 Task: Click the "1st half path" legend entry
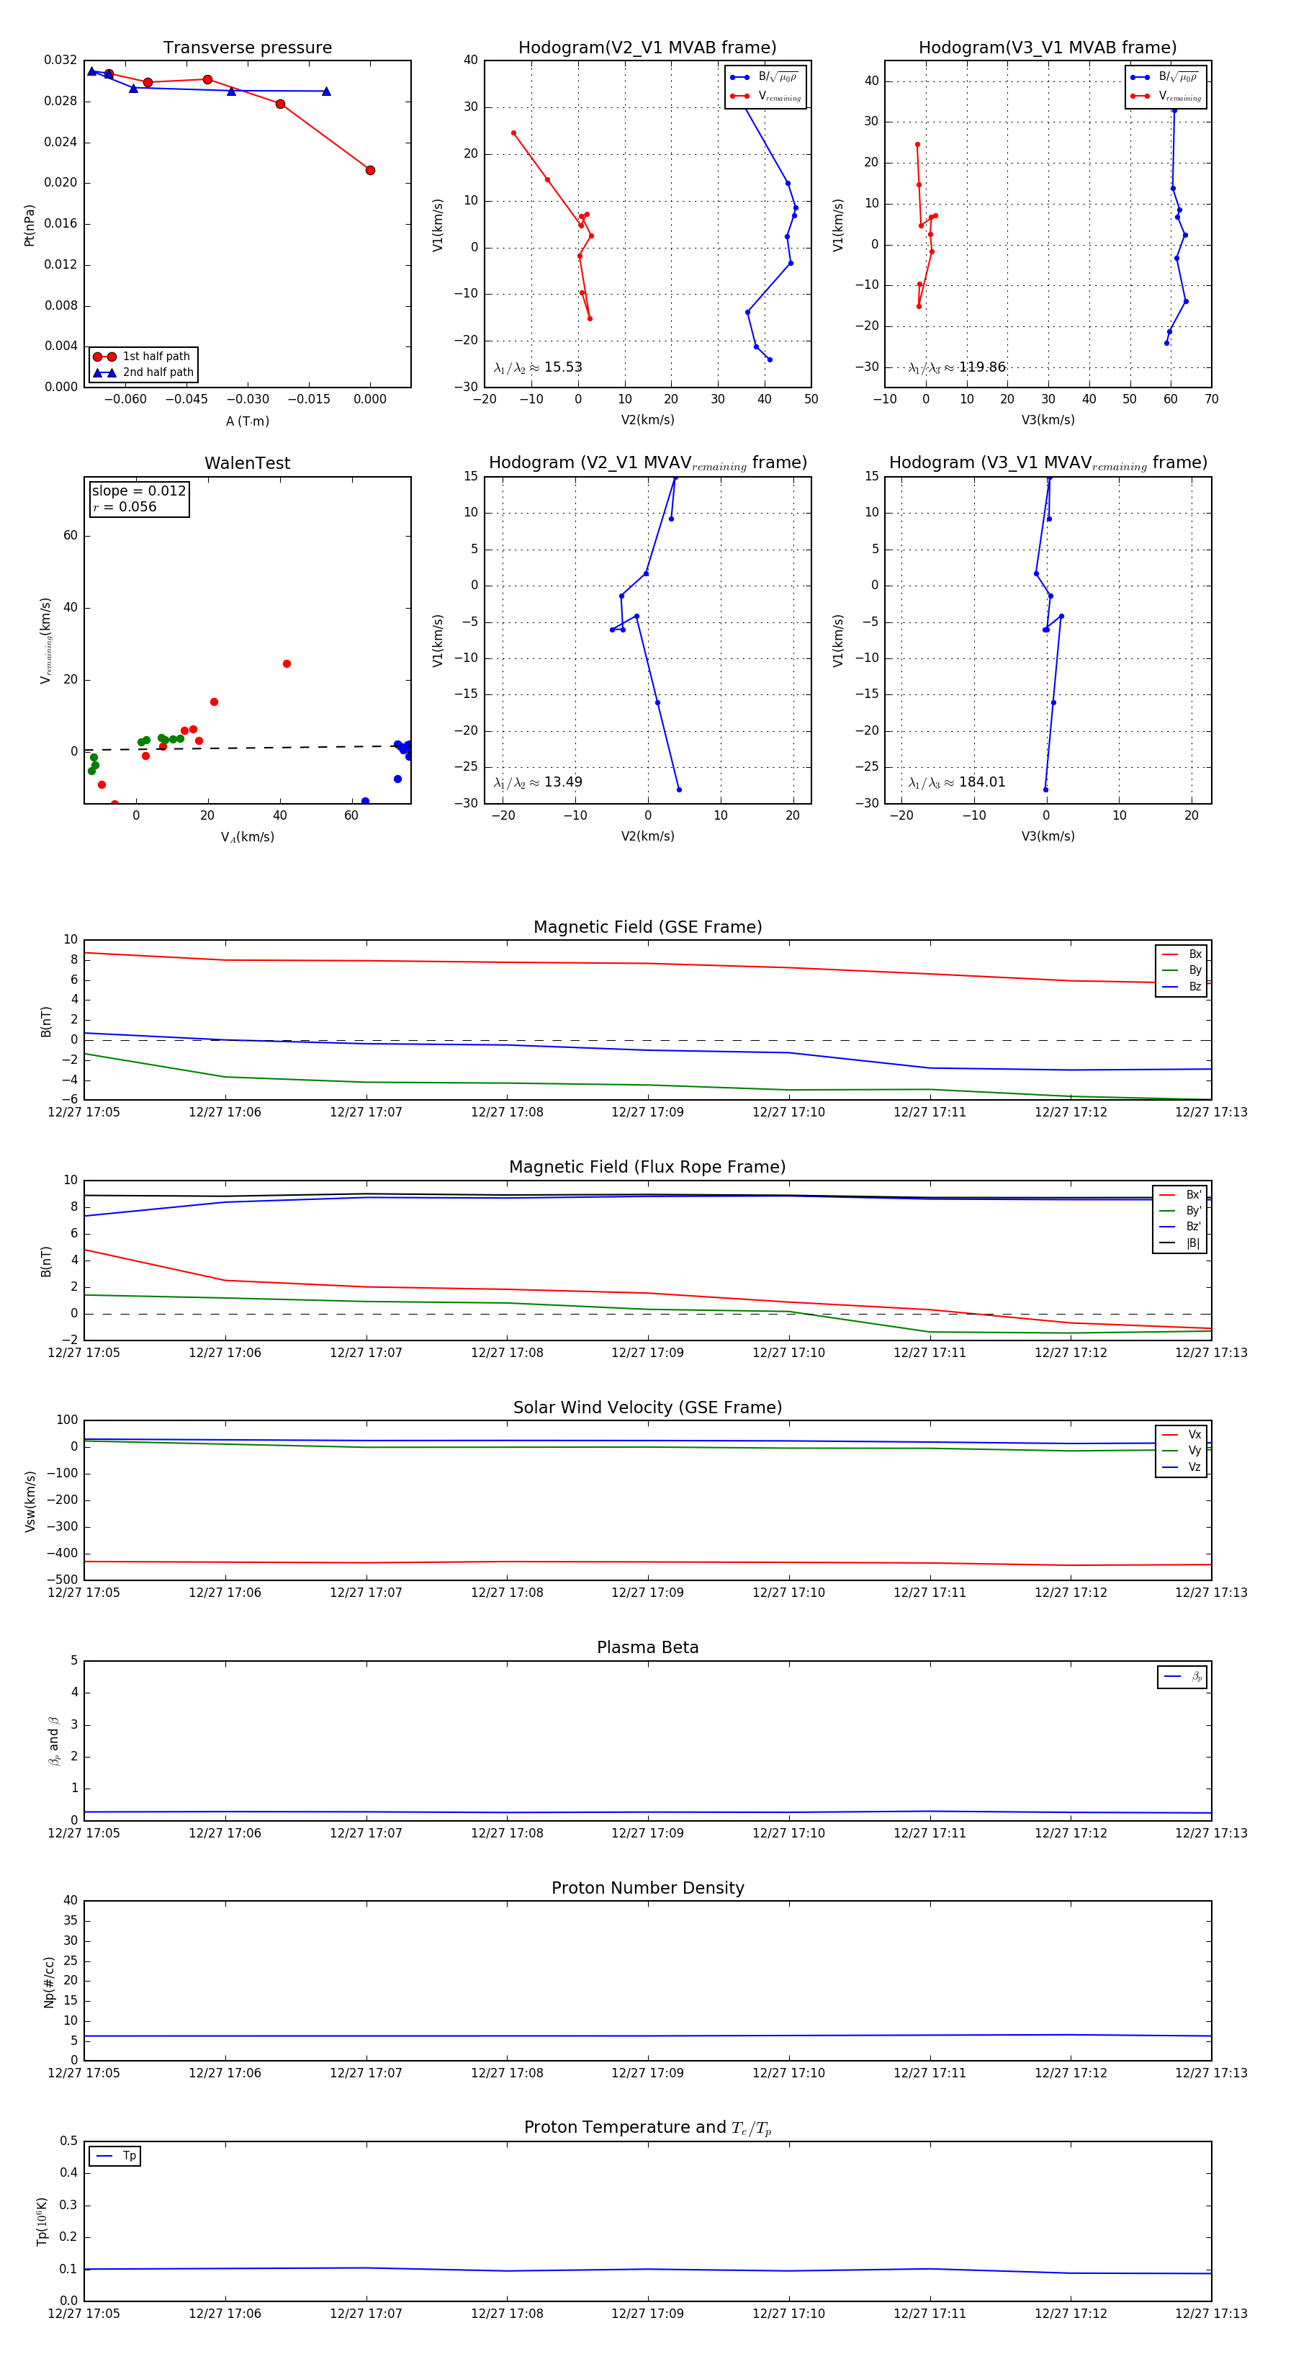[143, 357]
